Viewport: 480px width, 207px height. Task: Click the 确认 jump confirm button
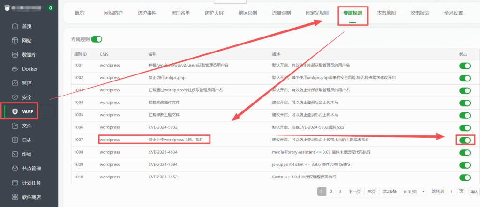point(474,192)
